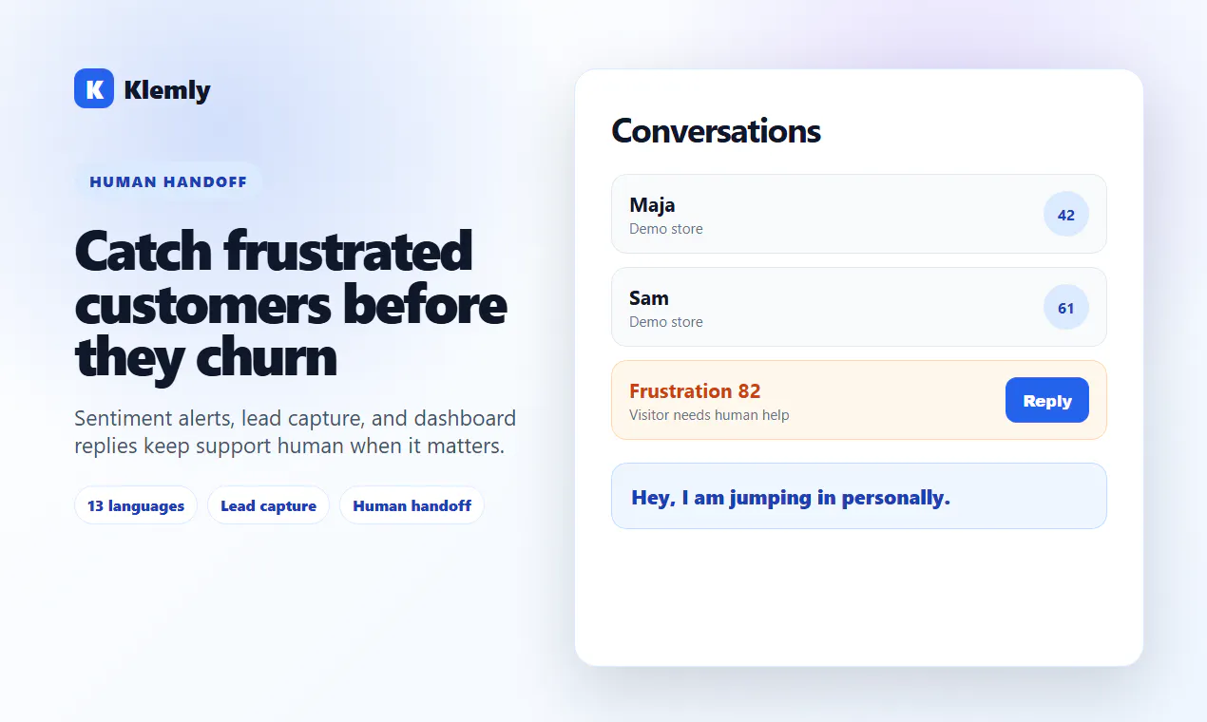Click the 'Catch frustrated customers' headline

click(x=291, y=304)
